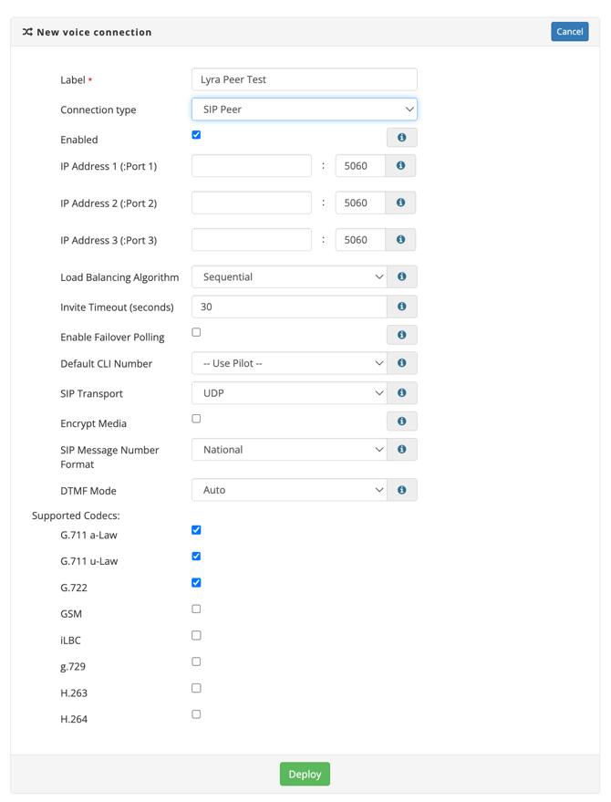Click the green Deploy button
This screenshot has height=802, width=611.
tap(305, 774)
